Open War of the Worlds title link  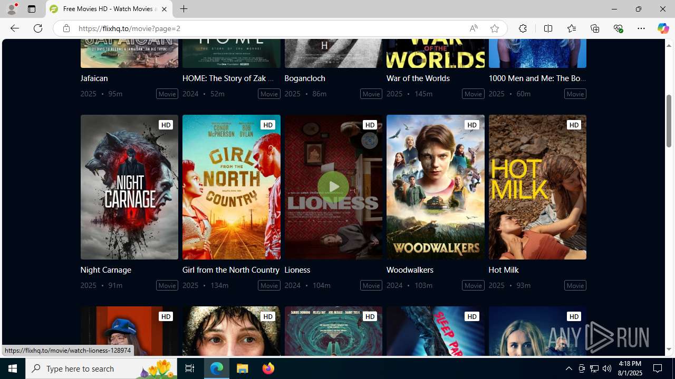click(x=418, y=78)
